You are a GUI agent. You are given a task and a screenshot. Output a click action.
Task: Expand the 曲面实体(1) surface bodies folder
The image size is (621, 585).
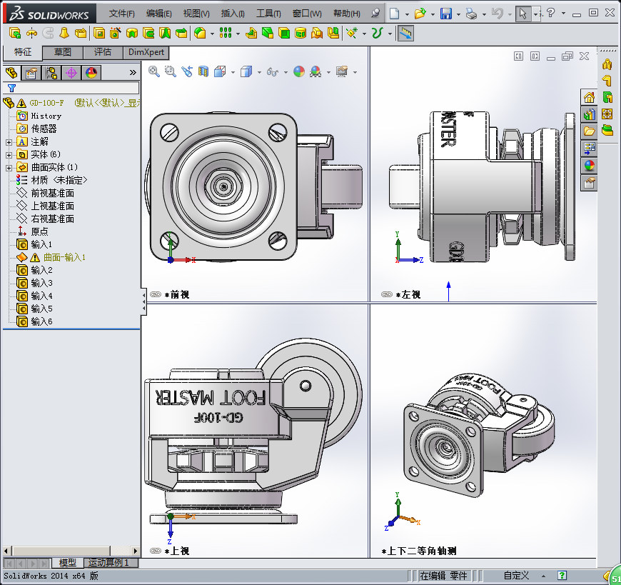[x=9, y=167]
